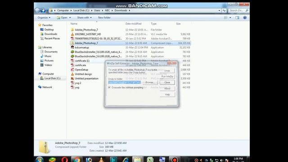The height and width of the screenshot is (162, 288).
Task: Click Users in the address breadcrumb
Action: coord(97,10)
